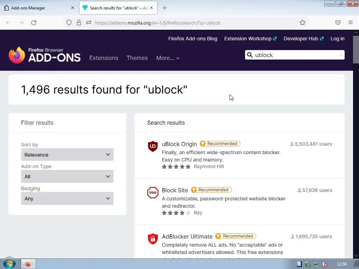Open a new tab with the plus button
This screenshot has width=359, height=269.
pos(165,8)
